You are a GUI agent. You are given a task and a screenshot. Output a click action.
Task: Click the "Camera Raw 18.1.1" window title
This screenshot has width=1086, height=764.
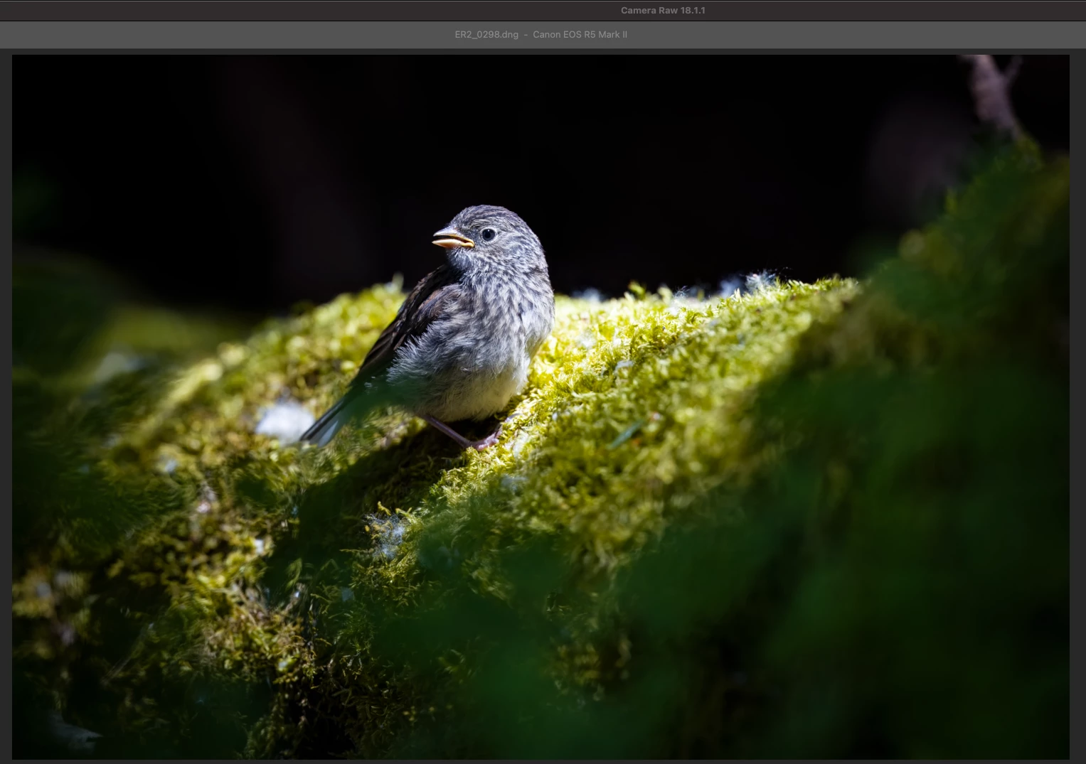click(663, 10)
